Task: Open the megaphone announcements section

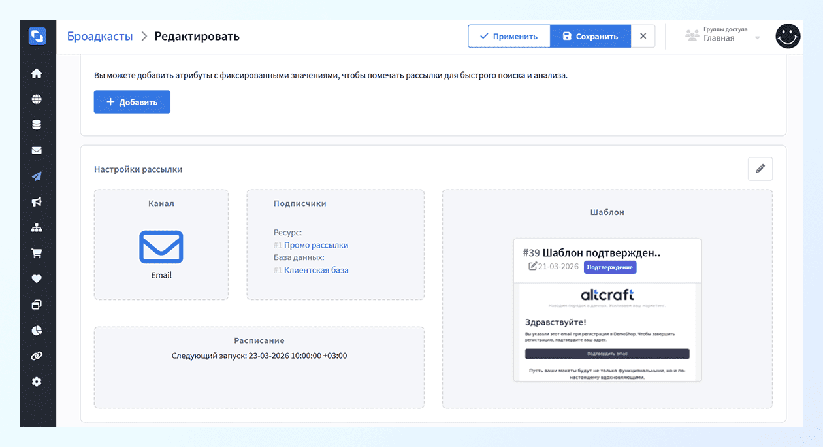Action: point(37,202)
